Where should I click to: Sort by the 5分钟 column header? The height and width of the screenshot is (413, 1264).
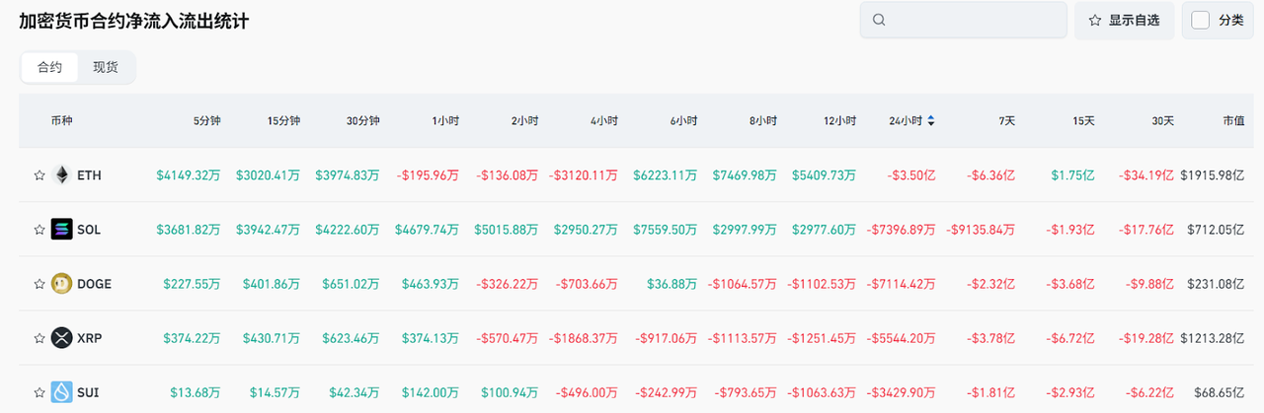[x=207, y=121]
